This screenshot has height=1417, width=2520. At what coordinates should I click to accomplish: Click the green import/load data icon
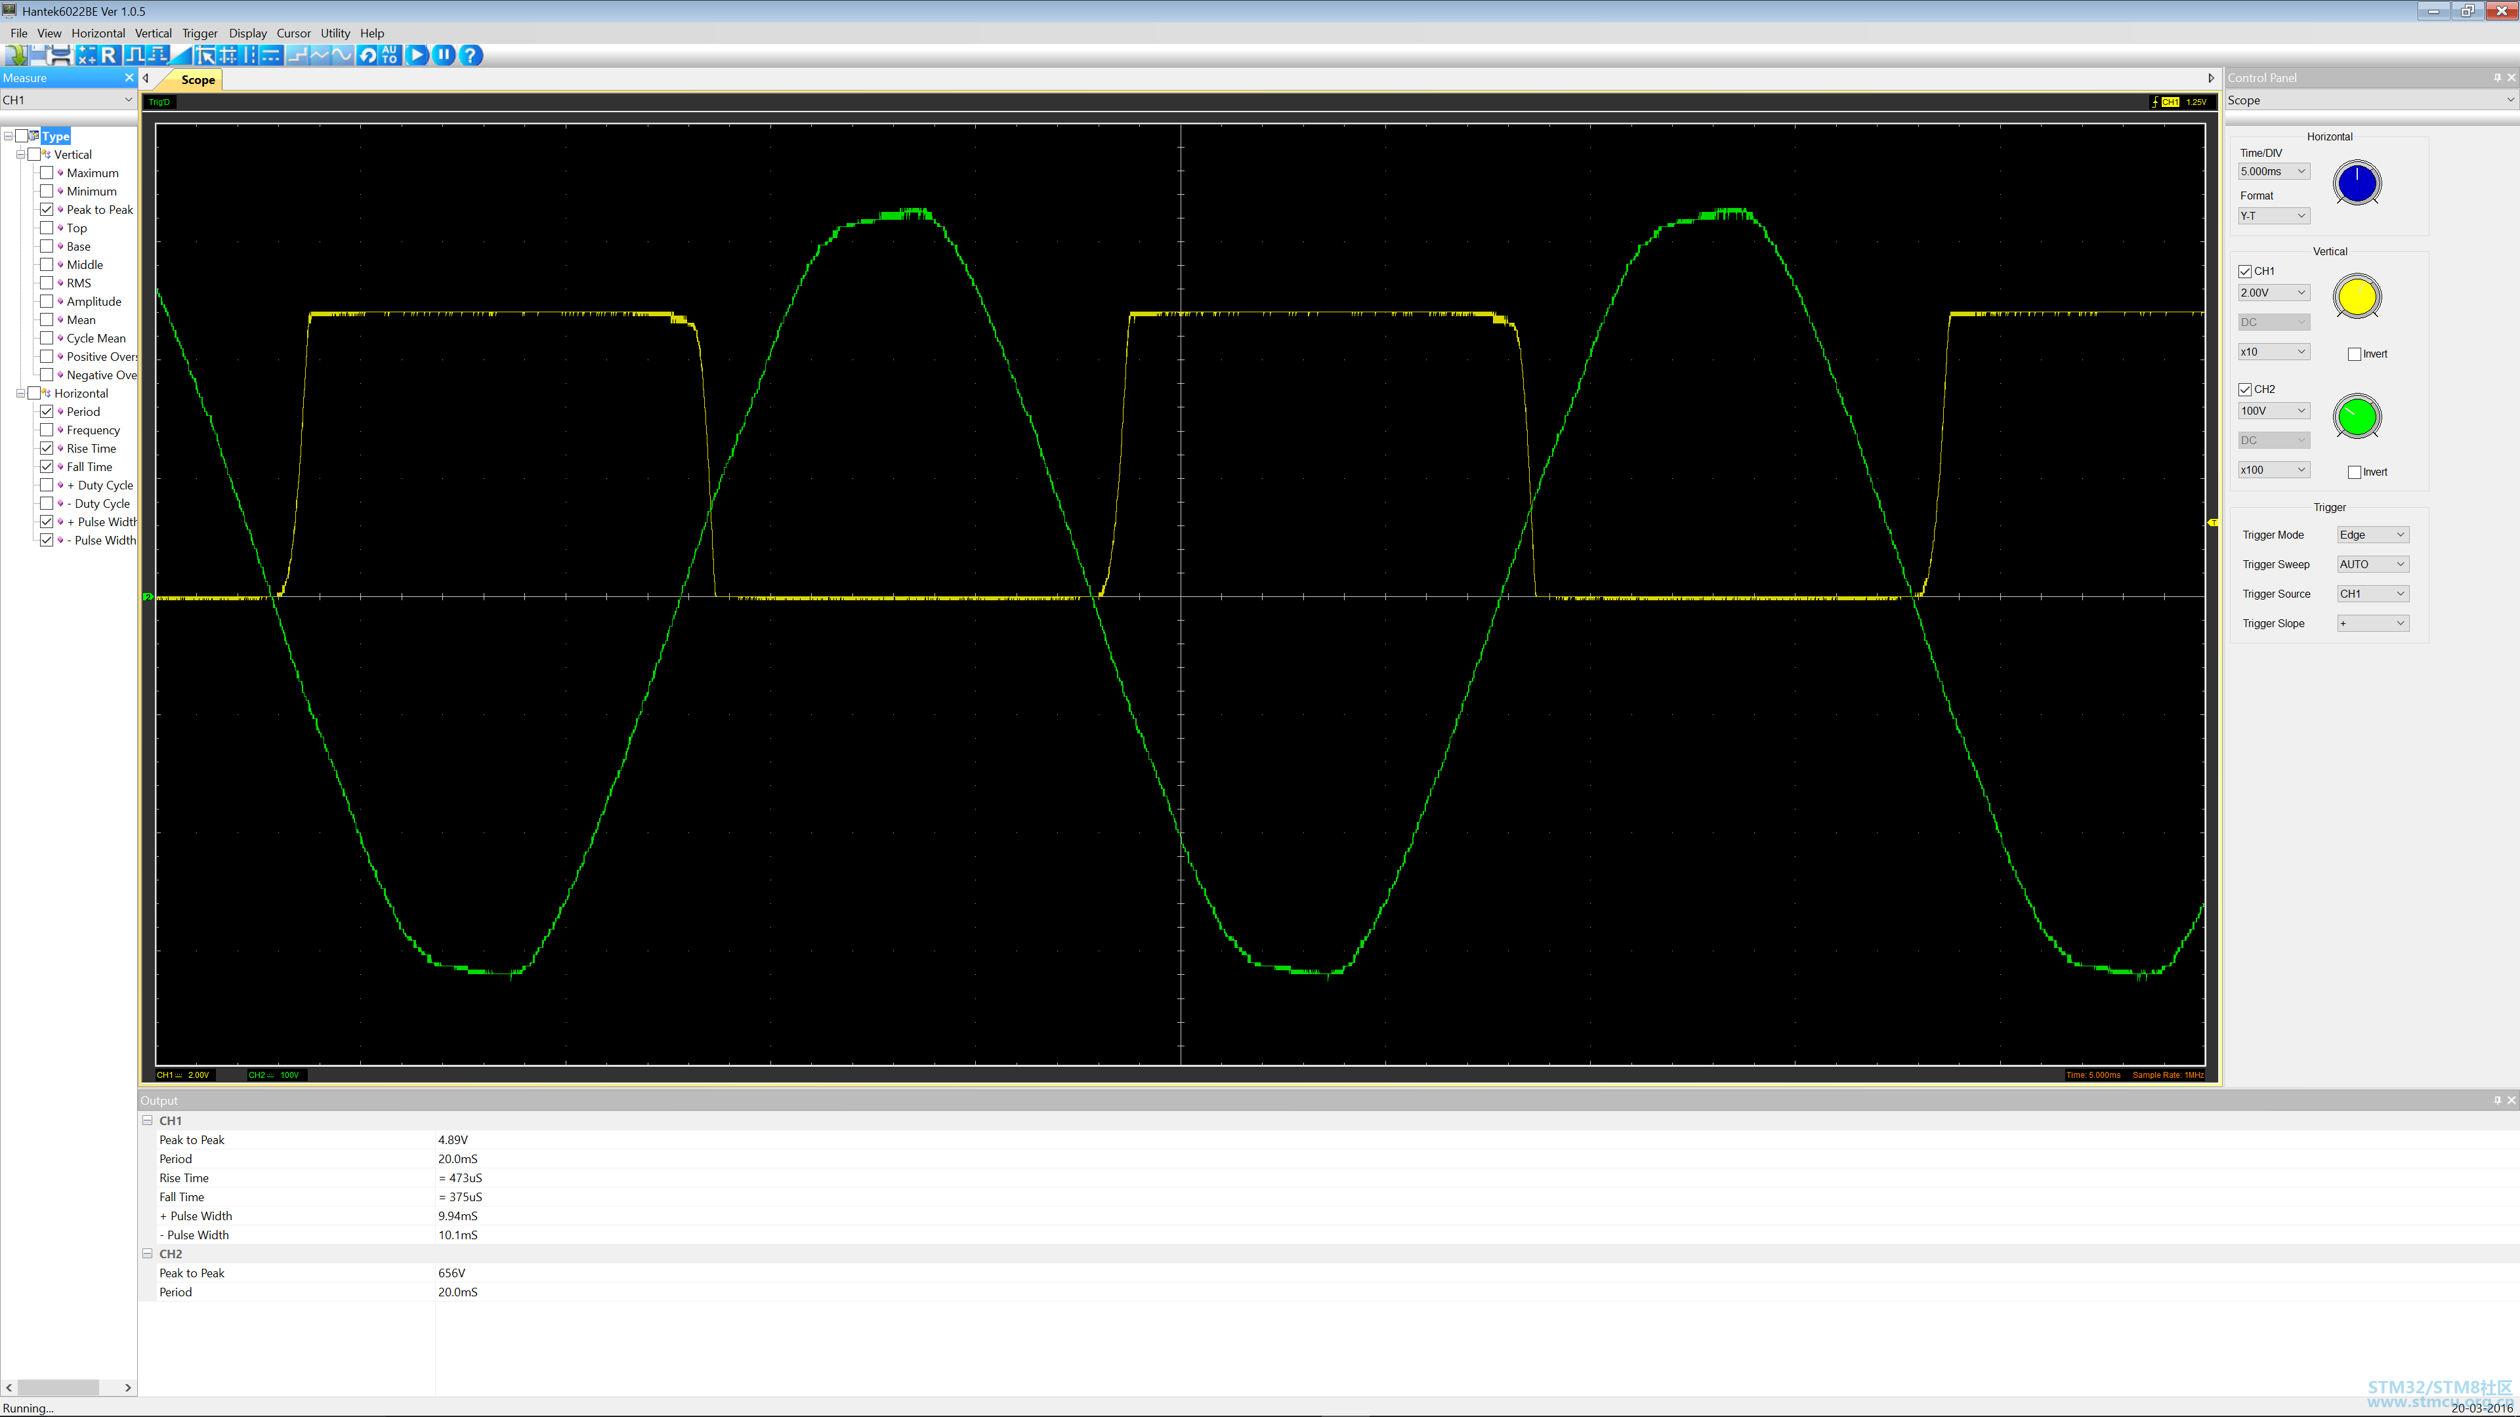tap(16, 54)
